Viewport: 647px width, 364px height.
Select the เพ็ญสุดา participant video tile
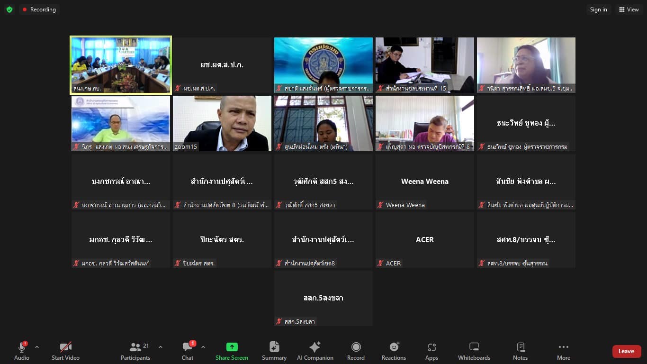pos(425,123)
